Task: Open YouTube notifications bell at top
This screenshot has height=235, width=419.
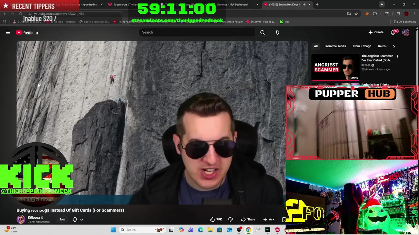Action: 393,32
